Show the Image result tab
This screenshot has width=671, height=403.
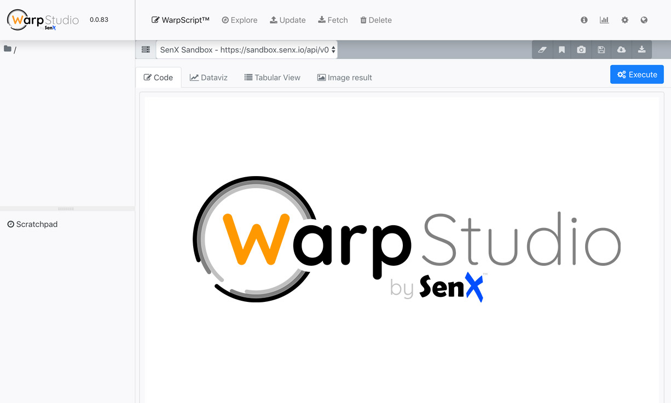pyautogui.click(x=345, y=78)
